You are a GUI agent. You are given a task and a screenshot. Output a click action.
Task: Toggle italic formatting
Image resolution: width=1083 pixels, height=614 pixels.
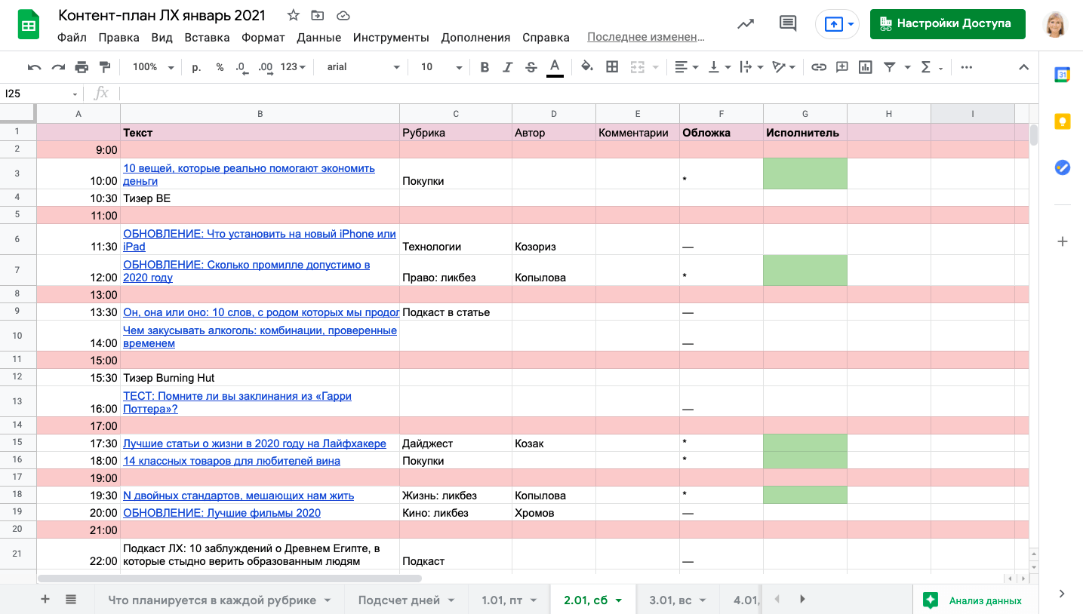[507, 67]
